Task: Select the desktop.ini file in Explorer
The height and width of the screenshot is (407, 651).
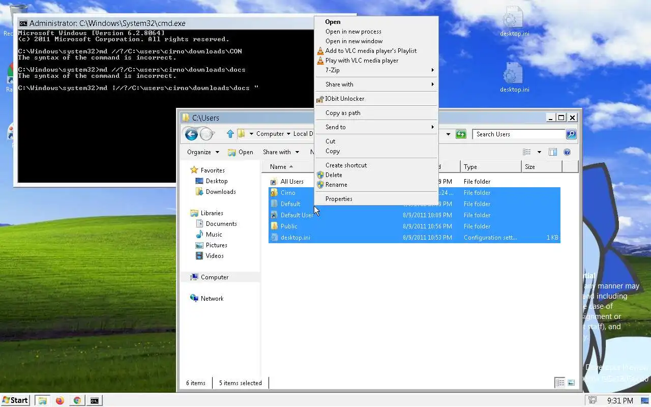Action: tap(295, 238)
